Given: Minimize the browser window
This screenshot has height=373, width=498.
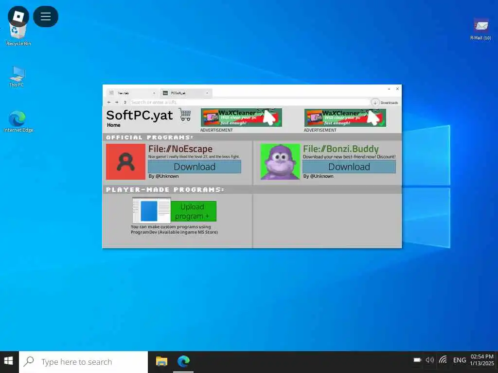Looking at the screenshot, I should [389, 89].
